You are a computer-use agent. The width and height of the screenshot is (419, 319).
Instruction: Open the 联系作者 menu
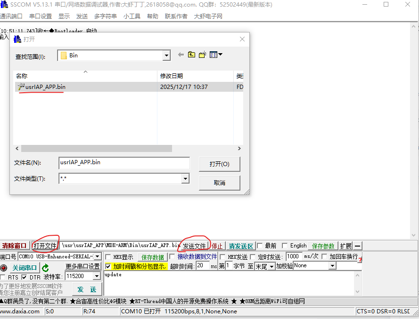[176, 16]
